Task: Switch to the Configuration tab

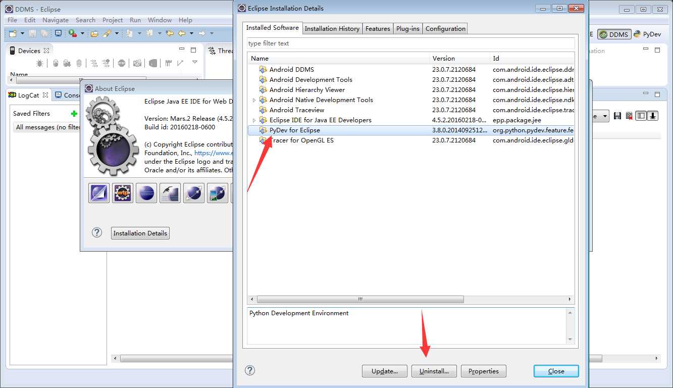Action: tap(445, 28)
